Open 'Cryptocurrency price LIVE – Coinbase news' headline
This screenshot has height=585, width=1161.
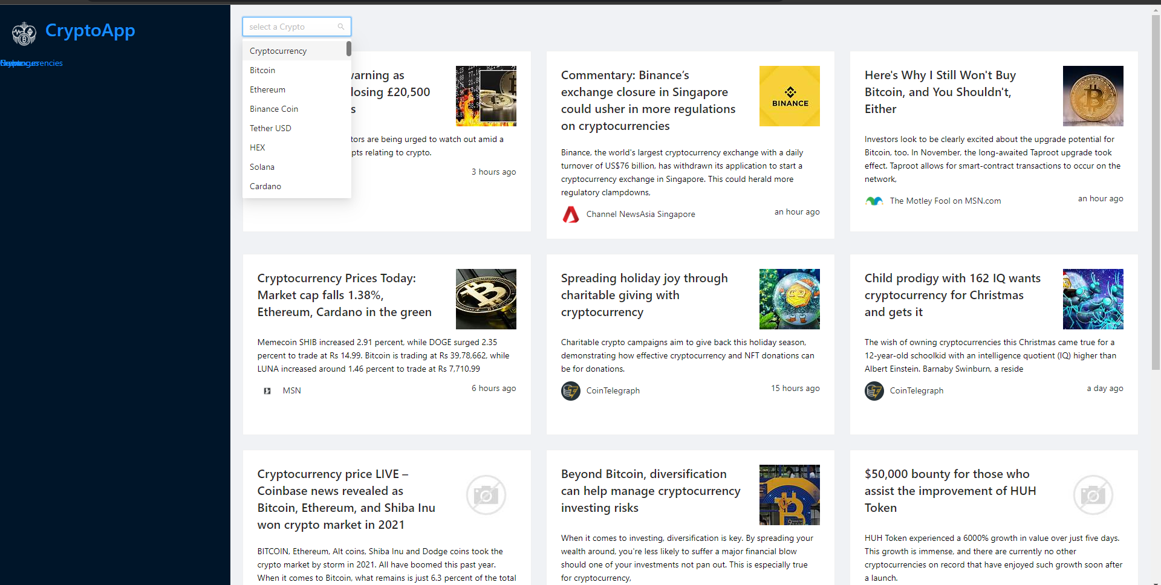pyautogui.click(x=346, y=499)
